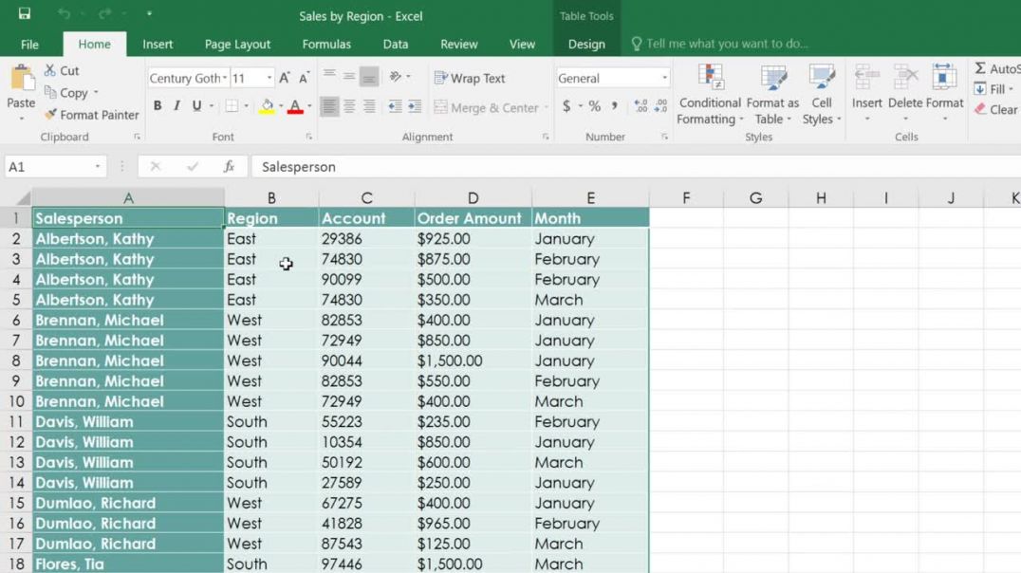Click the AutoSum sigma button
This screenshot has height=573, width=1021.
pyautogui.click(x=996, y=68)
